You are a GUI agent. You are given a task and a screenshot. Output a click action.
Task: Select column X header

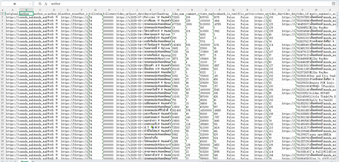point(330,10)
